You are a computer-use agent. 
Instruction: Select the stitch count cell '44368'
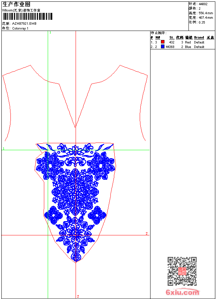click(x=170, y=47)
